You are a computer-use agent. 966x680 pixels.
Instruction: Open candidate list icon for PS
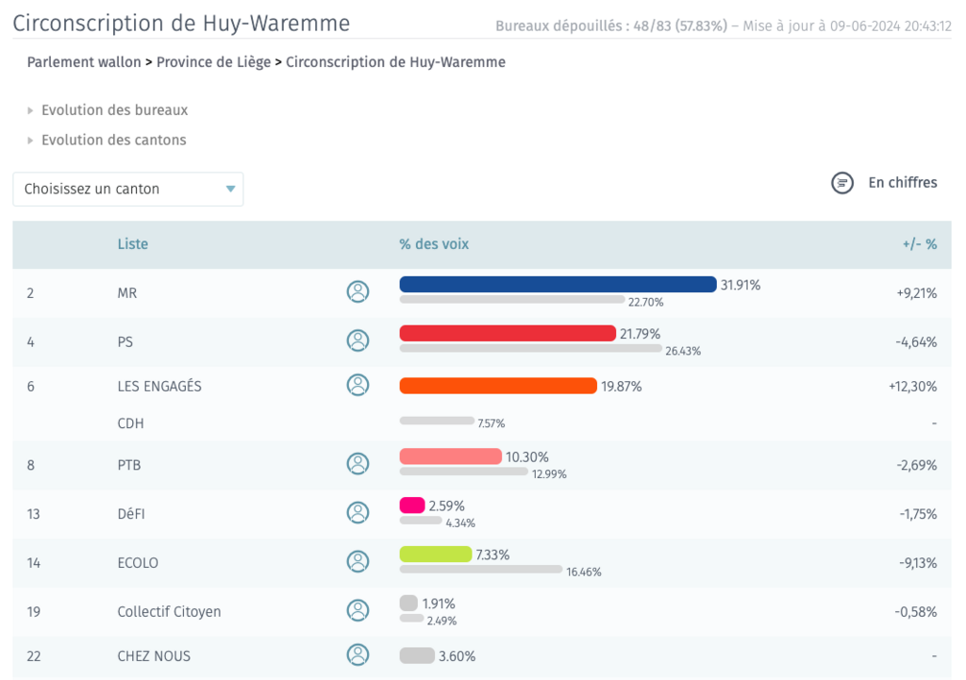pyautogui.click(x=358, y=340)
